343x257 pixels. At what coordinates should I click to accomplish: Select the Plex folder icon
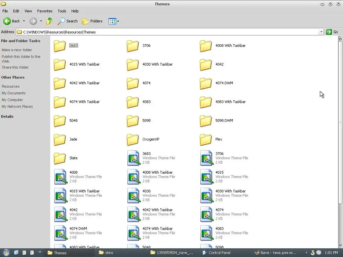[206, 140]
